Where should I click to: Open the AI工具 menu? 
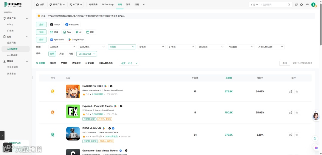pos(75,4)
